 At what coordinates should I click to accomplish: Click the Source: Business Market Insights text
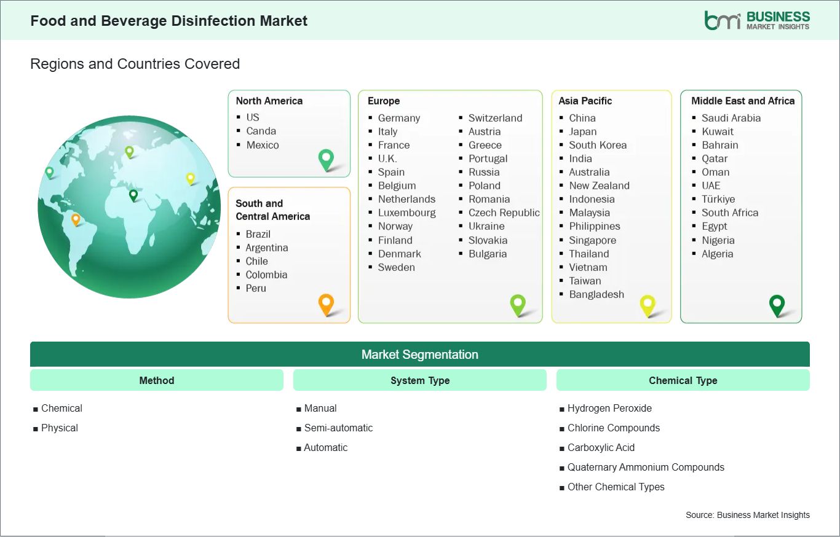[747, 515]
